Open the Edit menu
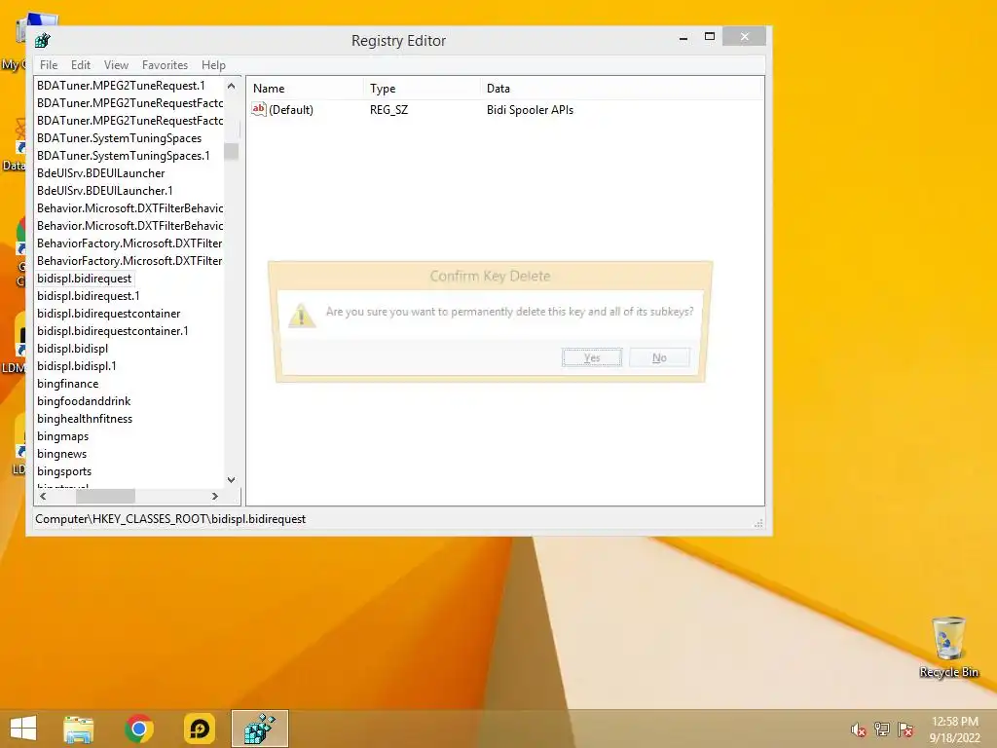Viewport: 997px width, 748px height. (81, 65)
